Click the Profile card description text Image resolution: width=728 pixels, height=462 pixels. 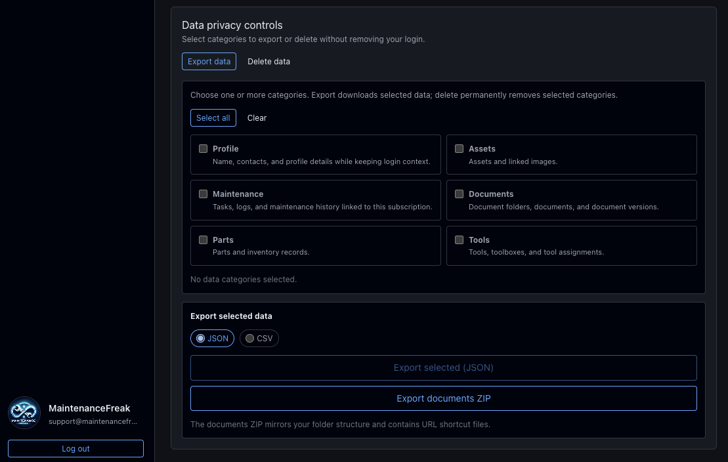click(x=321, y=161)
